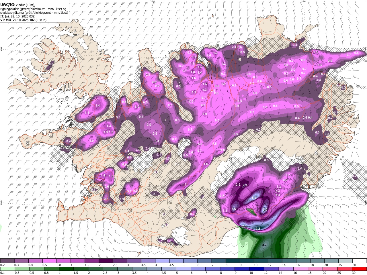Click the light periwinkle 4 snow legend swatch
Viewport: 367px width, 275px height.
tap(162, 261)
